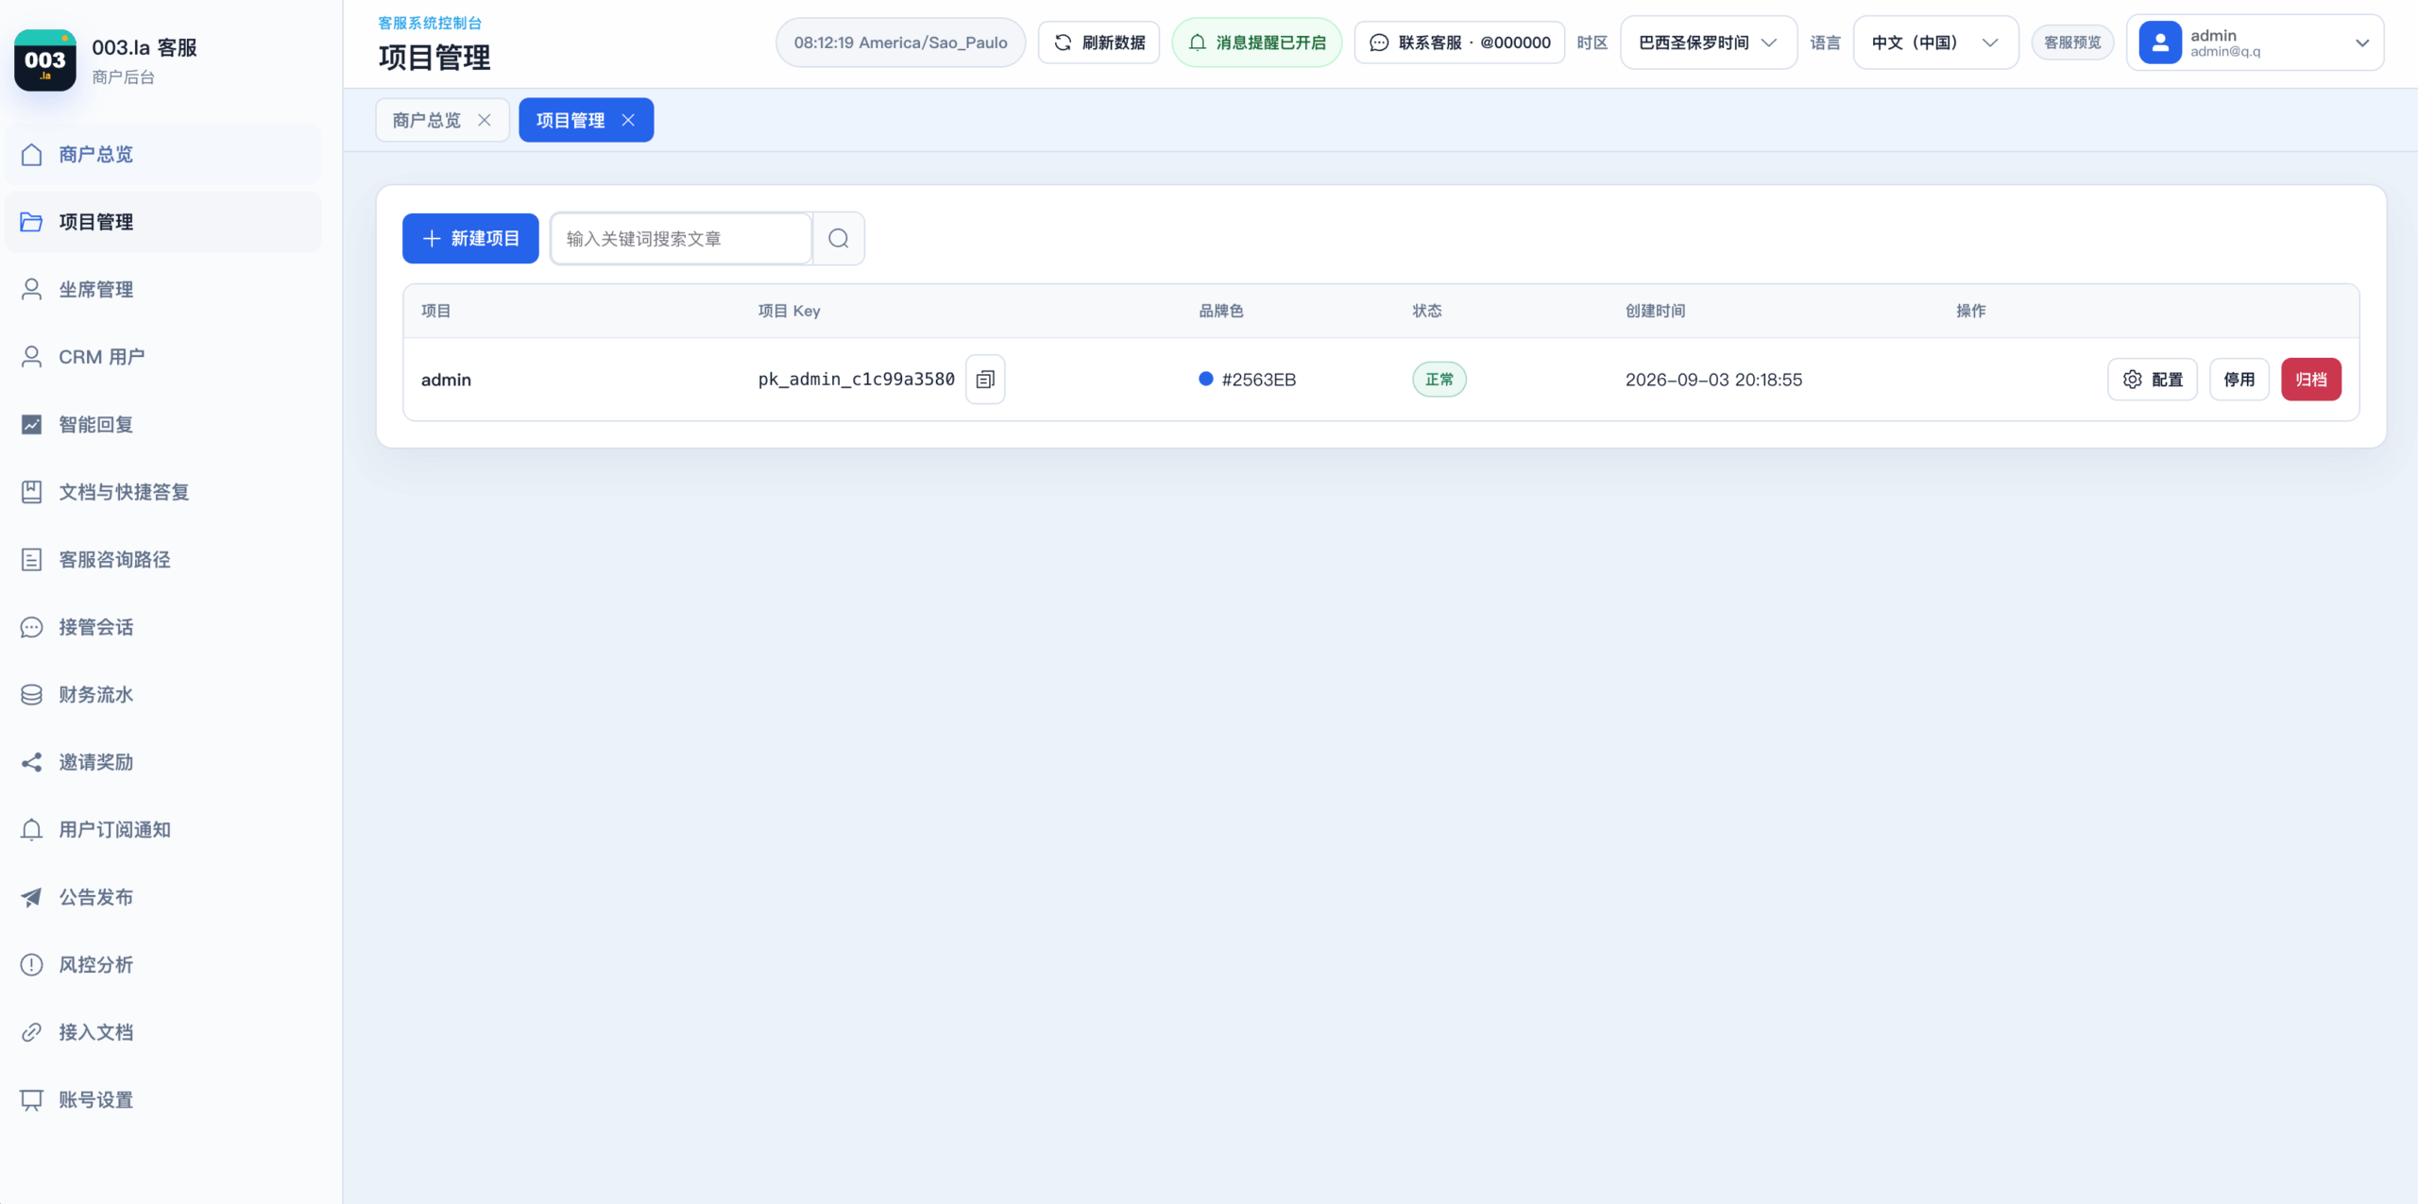Click 停用 for the admin project
2418x1204 pixels.
tap(2239, 379)
